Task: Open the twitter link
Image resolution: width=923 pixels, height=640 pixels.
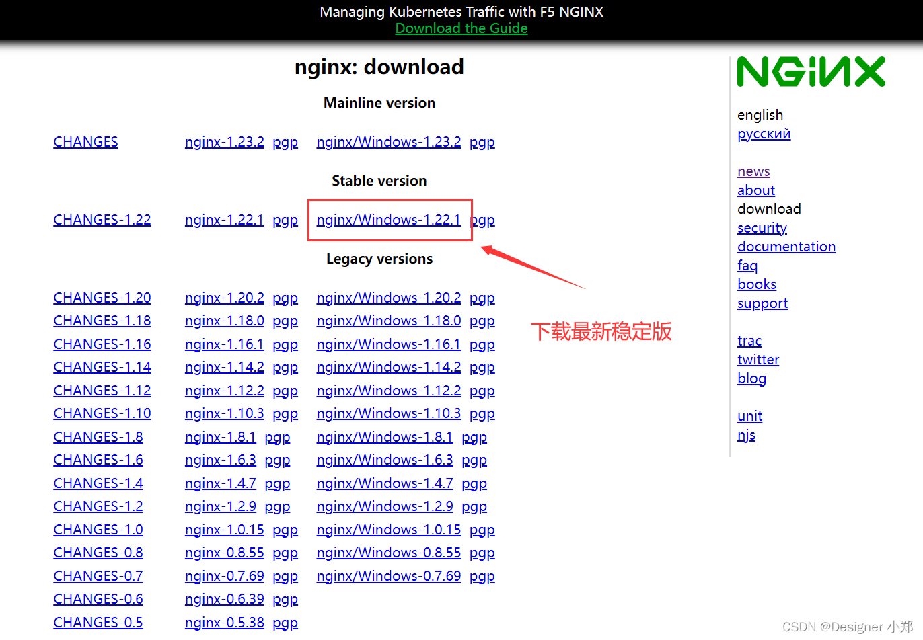Action: point(758,360)
